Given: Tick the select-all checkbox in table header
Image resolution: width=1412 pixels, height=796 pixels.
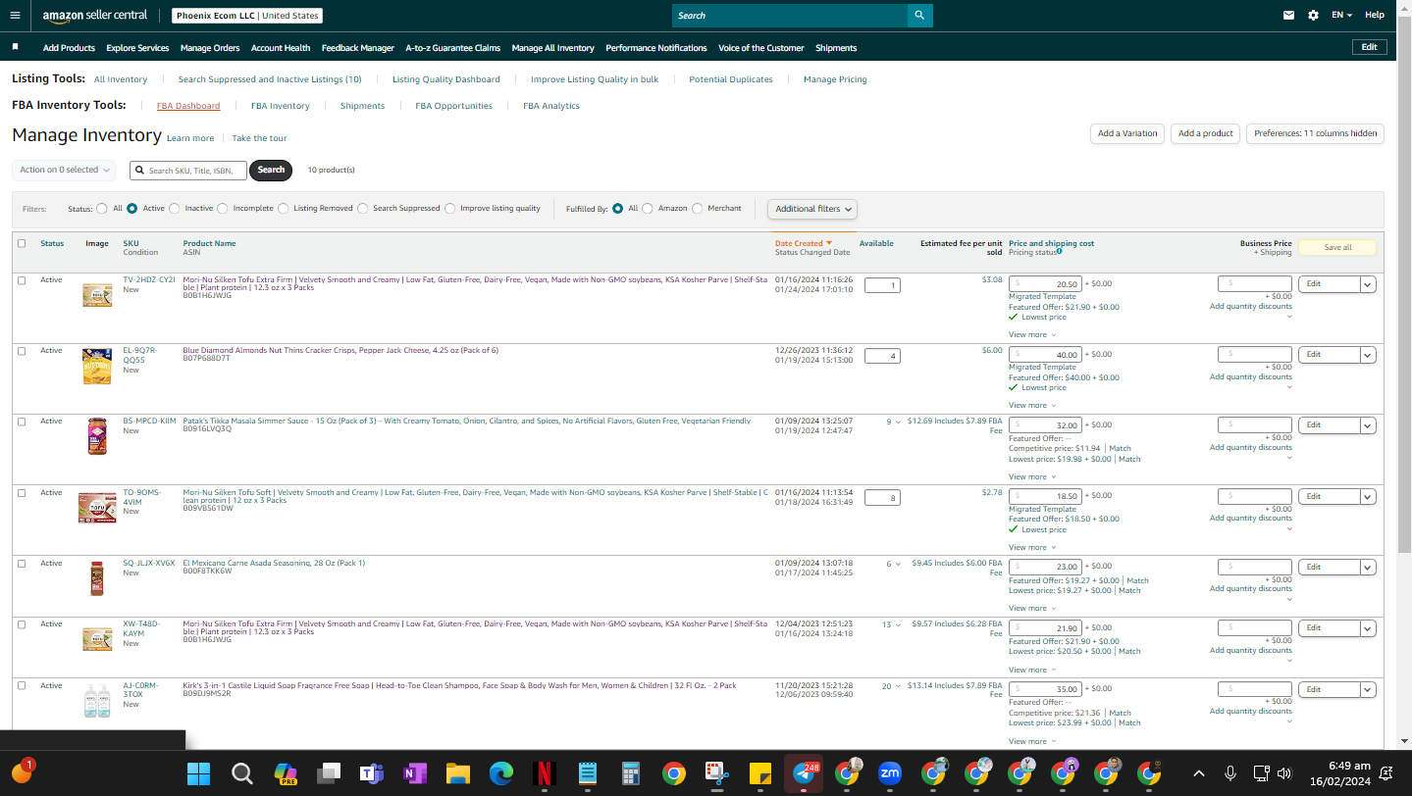Looking at the screenshot, I should click(x=22, y=243).
